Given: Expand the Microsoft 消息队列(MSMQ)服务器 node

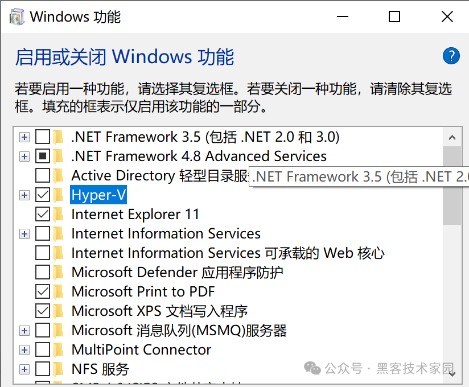Looking at the screenshot, I should (x=24, y=331).
